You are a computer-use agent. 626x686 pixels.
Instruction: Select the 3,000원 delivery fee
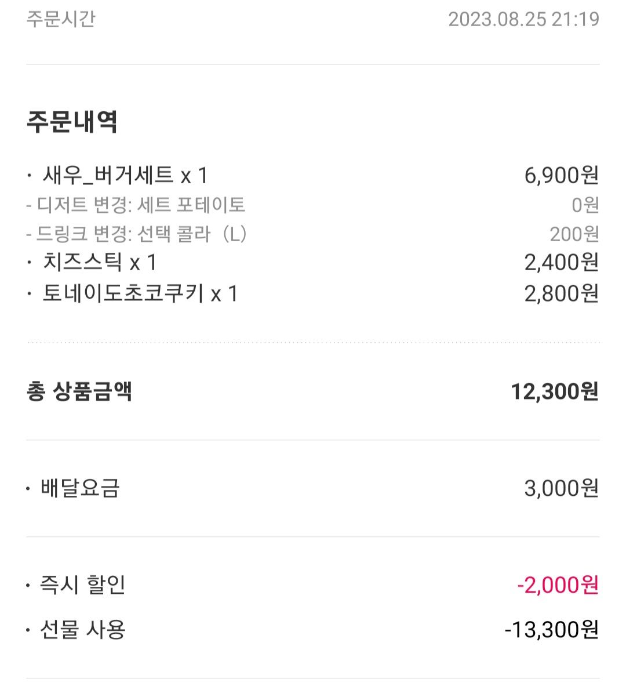(x=561, y=488)
